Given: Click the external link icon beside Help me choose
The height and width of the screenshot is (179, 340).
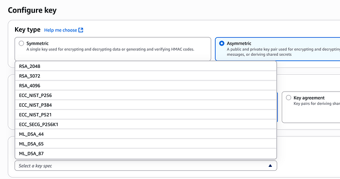Looking at the screenshot, I should coord(81,30).
